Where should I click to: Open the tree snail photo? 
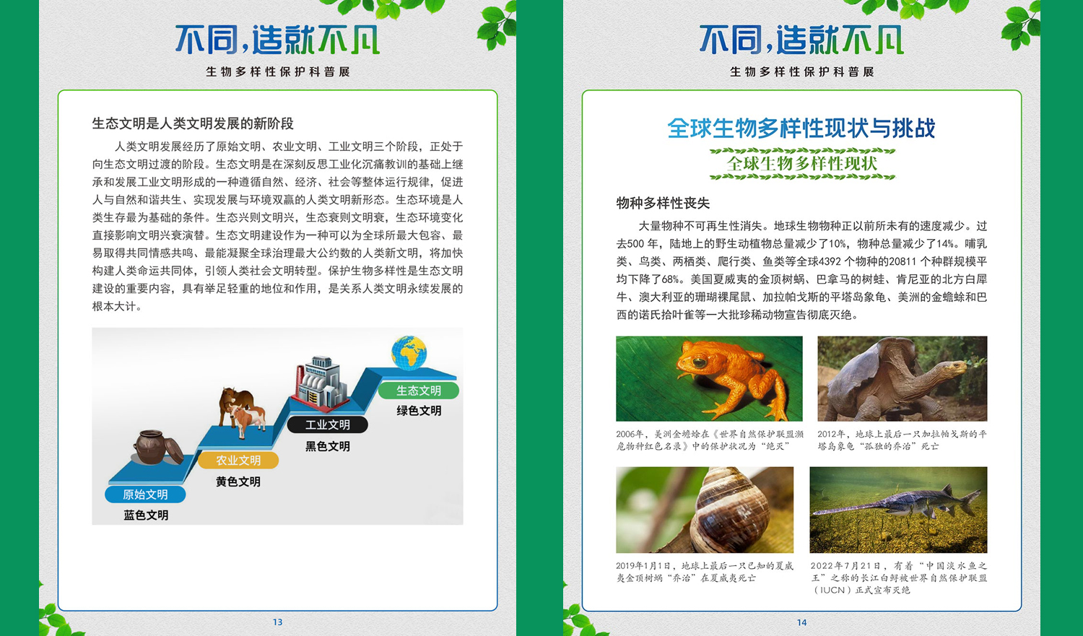(x=704, y=510)
